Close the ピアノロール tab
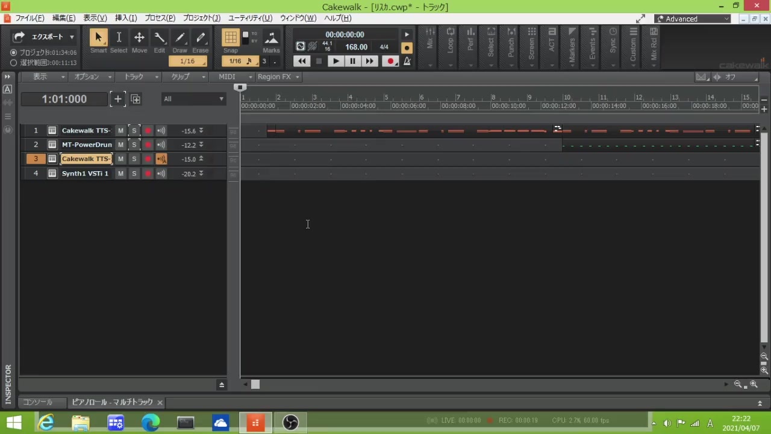771x434 pixels. 160,403
